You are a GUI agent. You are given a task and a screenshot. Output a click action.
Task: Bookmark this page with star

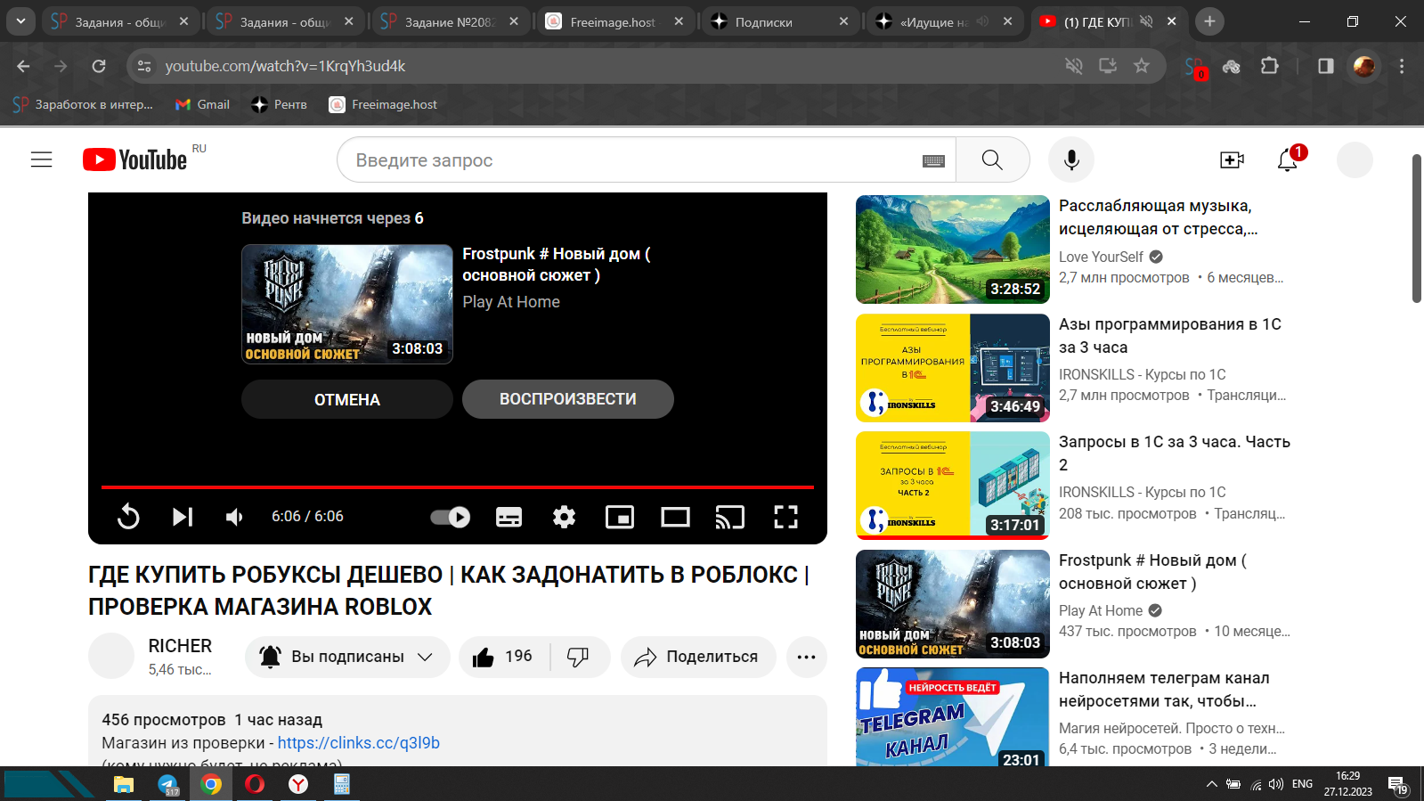(x=1141, y=66)
